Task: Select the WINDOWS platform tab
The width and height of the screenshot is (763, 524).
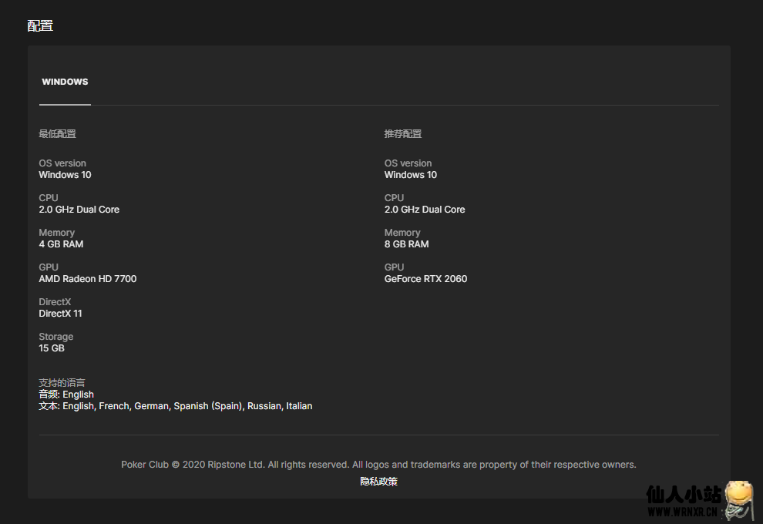Action: pyautogui.click(x=65, y=82)
